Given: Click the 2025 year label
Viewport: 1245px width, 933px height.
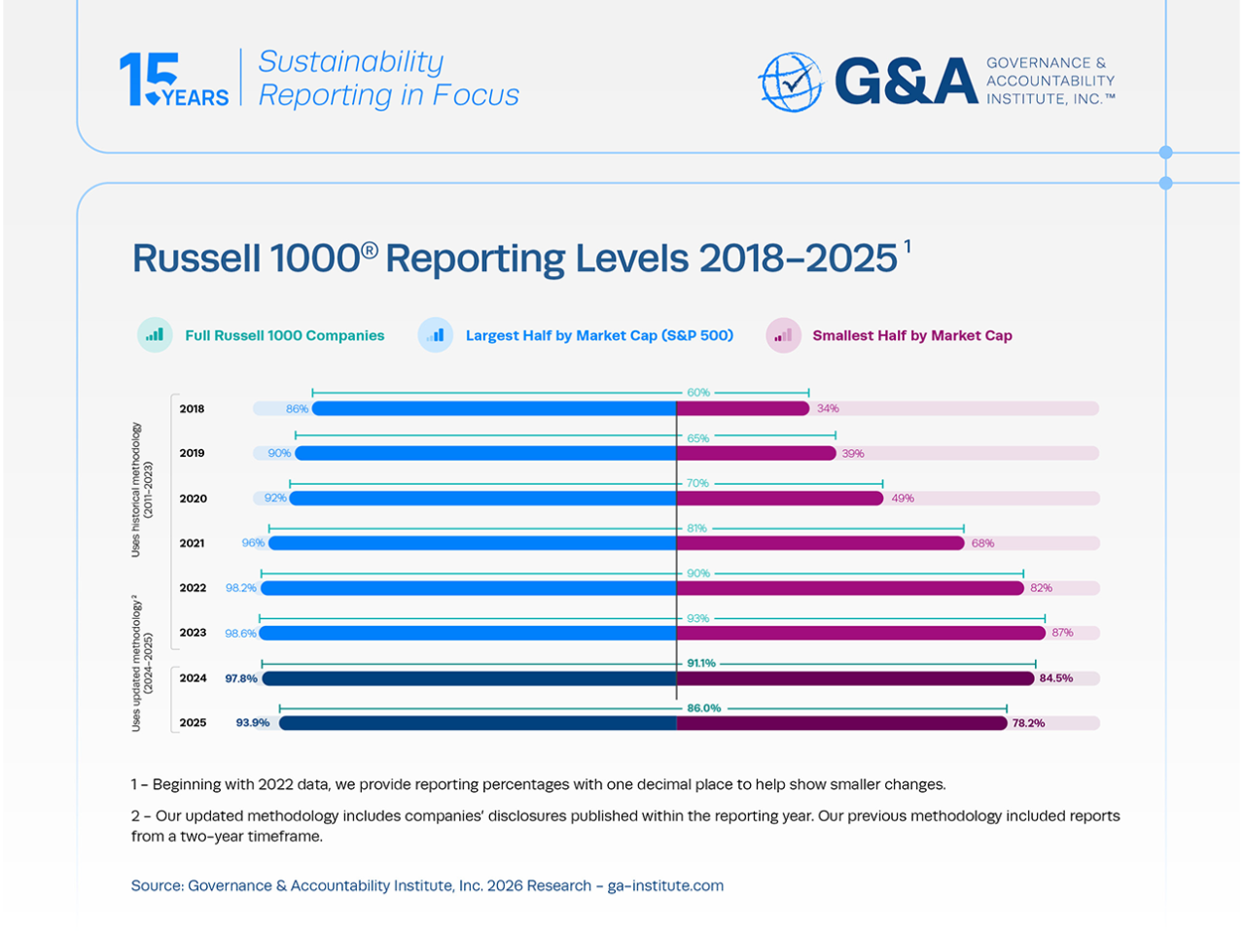Looking at the screenshot, I should coord(193,723).
